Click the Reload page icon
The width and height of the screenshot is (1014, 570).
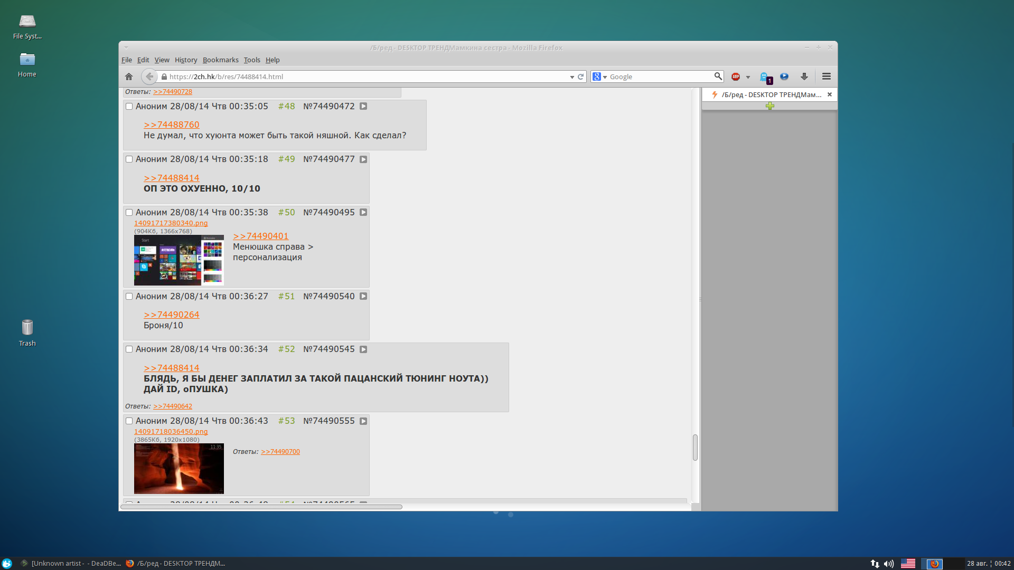pyautogui.click(x=580, y=77)
